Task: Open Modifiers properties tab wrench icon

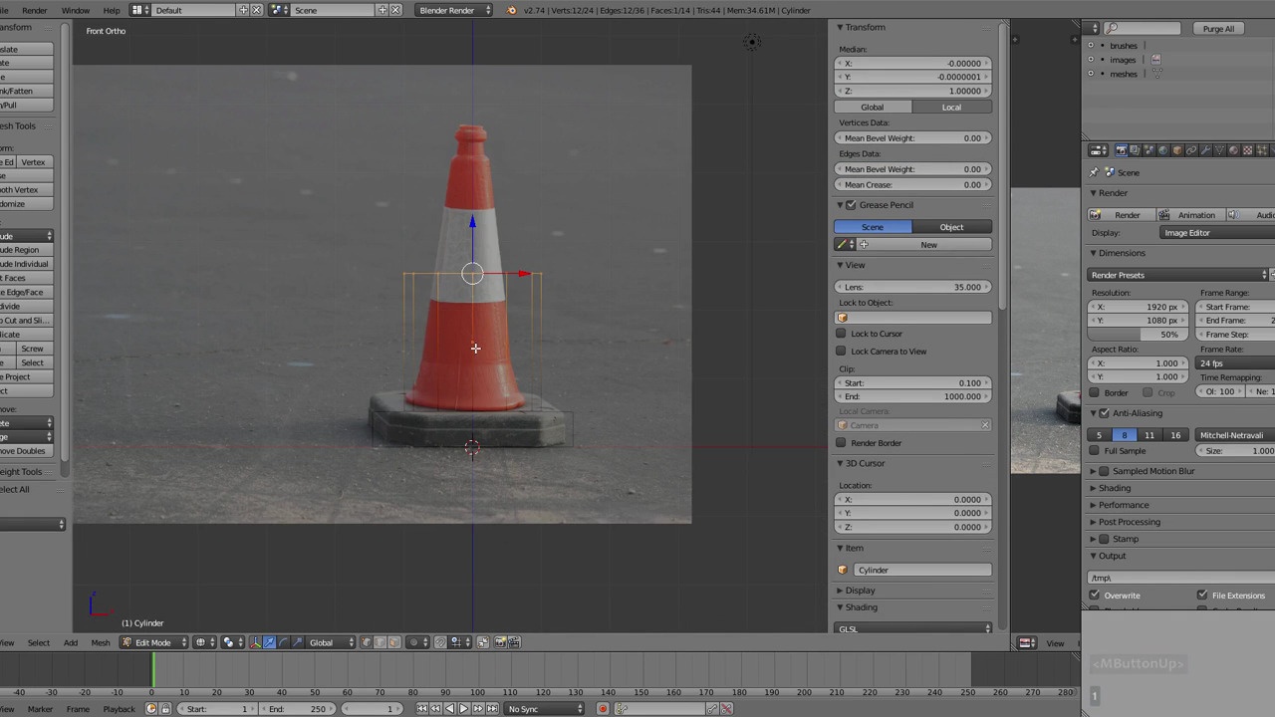Action: pyautogui.click(x=1205, y=150)
